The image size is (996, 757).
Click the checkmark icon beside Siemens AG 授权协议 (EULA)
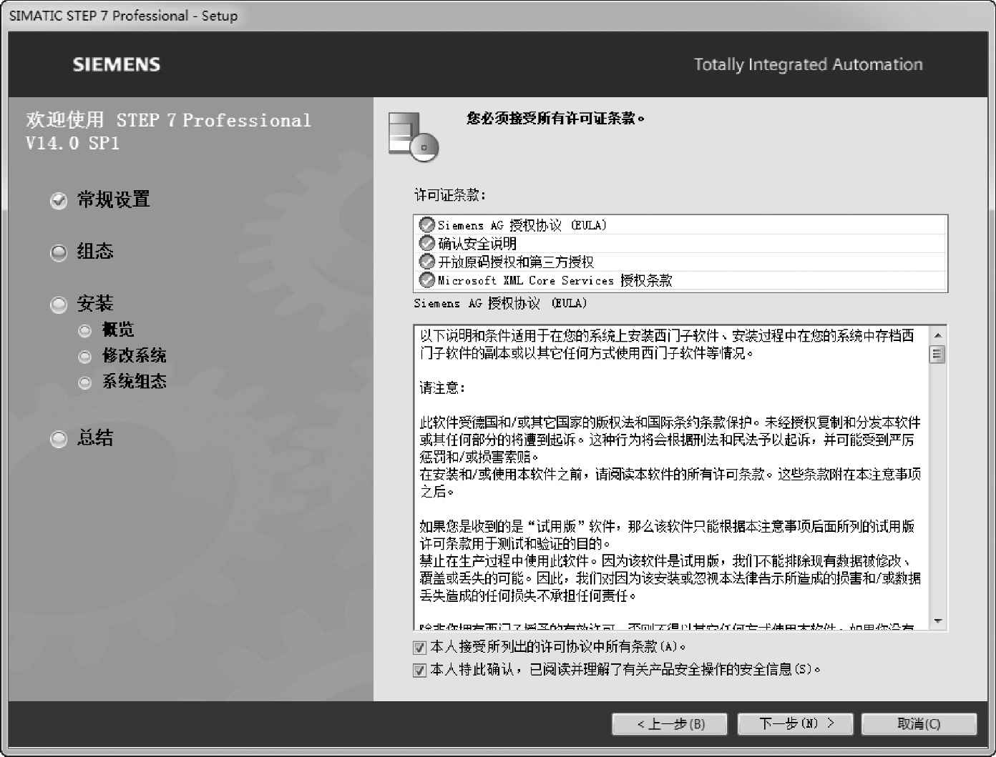[427, 224]
